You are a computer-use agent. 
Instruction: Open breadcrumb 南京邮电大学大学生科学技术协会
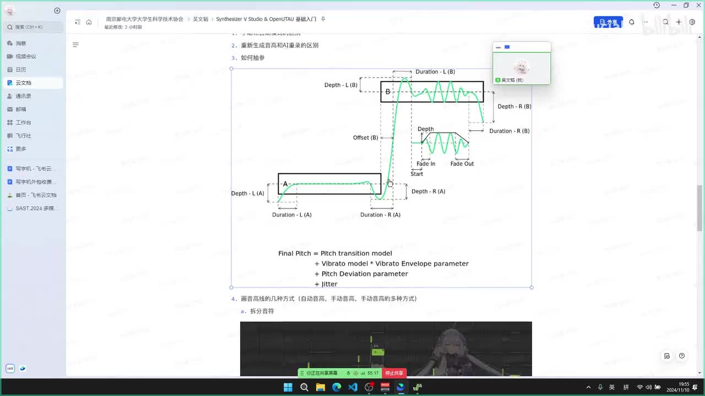tap(145, 19)
